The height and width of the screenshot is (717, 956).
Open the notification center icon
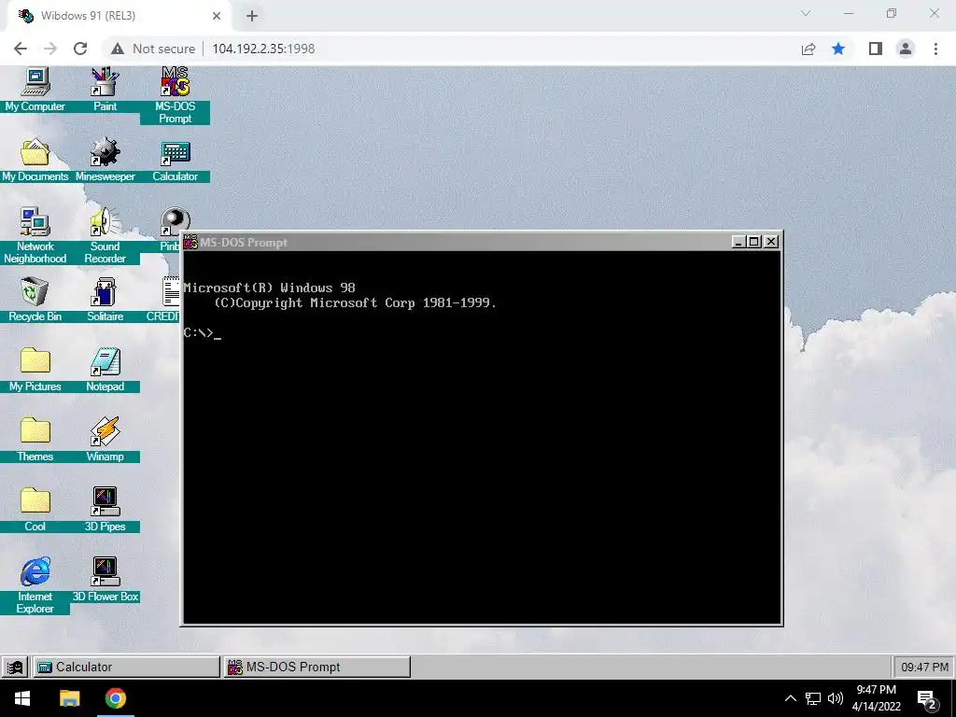[x=927, y=699]
